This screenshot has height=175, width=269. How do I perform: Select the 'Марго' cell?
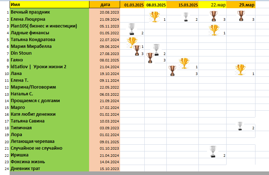click(50, 107)
